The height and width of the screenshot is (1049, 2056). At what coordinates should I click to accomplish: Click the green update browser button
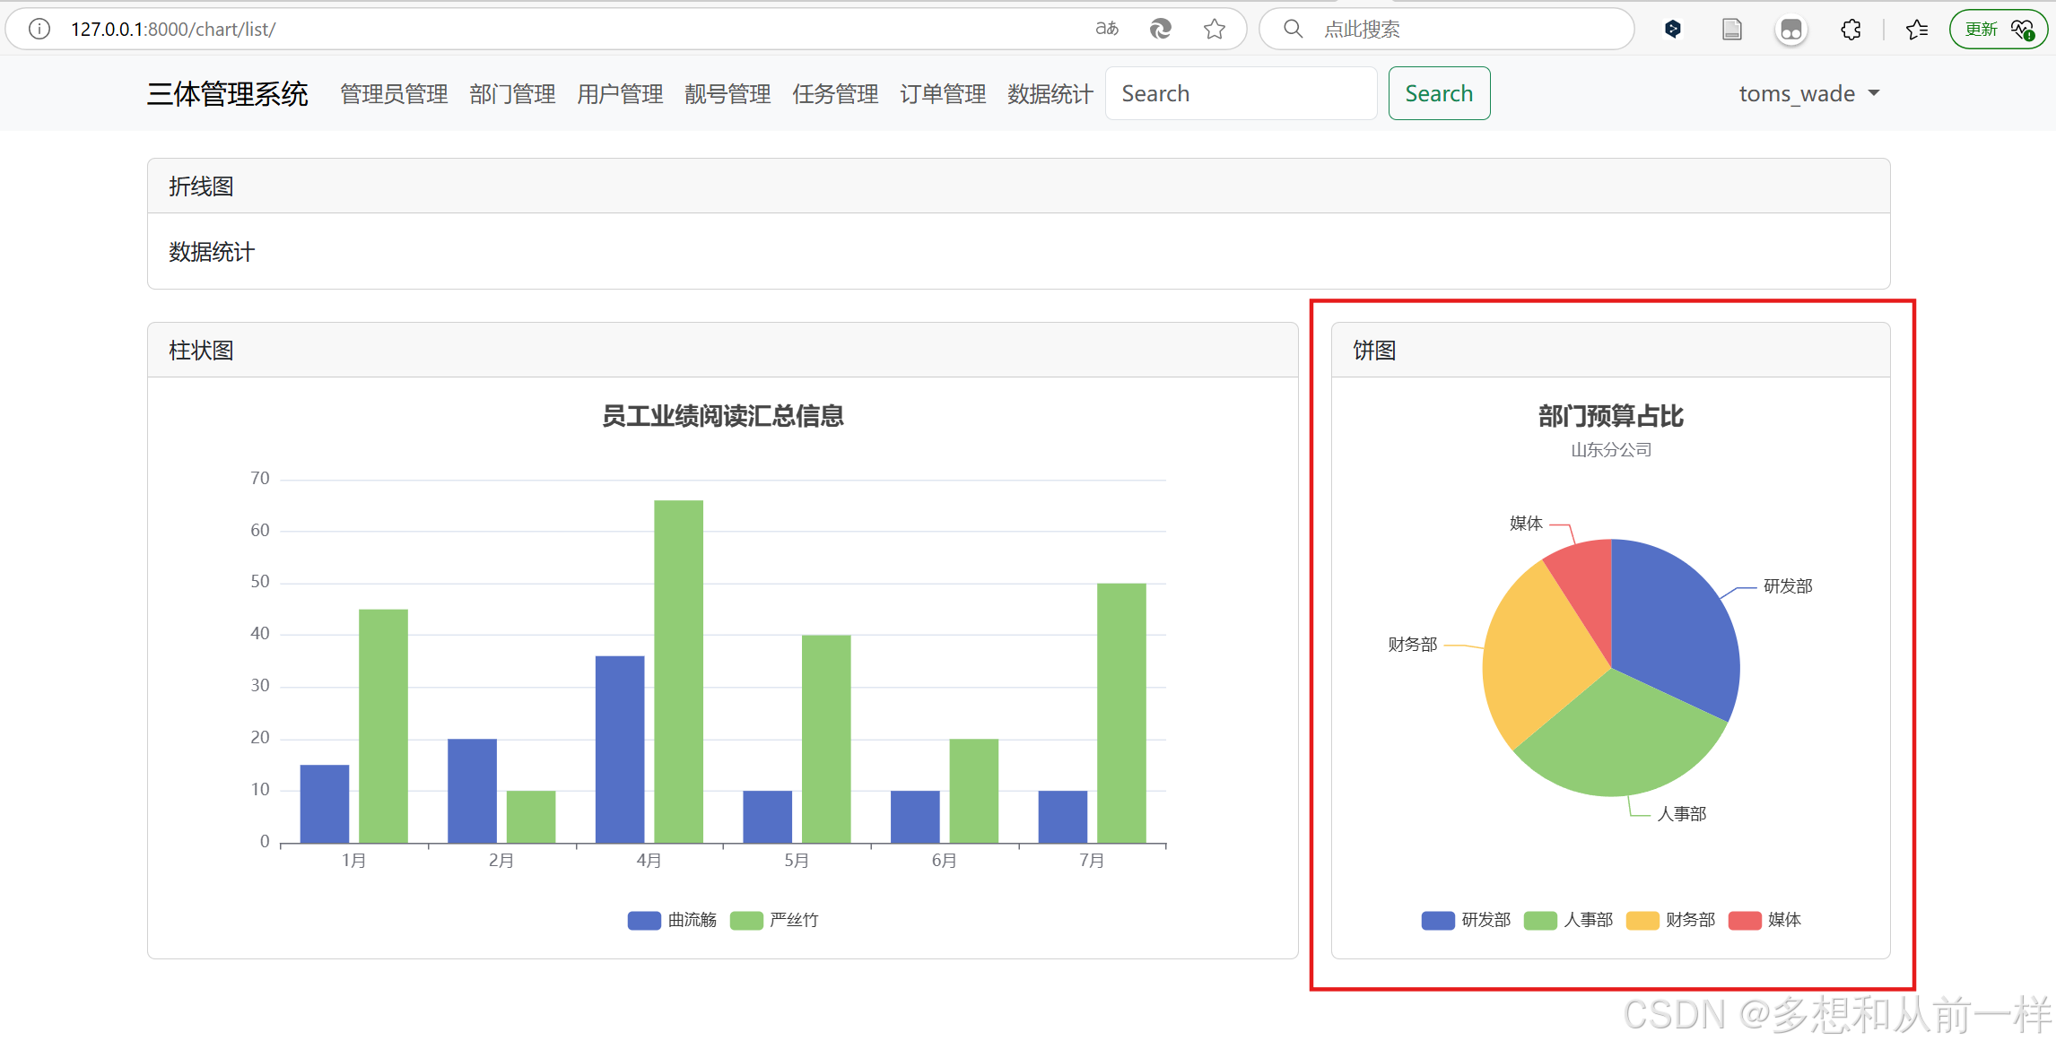(x=1998, y=29)
